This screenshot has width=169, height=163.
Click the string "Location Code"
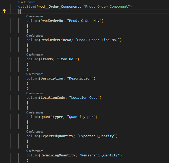(84, 98)
